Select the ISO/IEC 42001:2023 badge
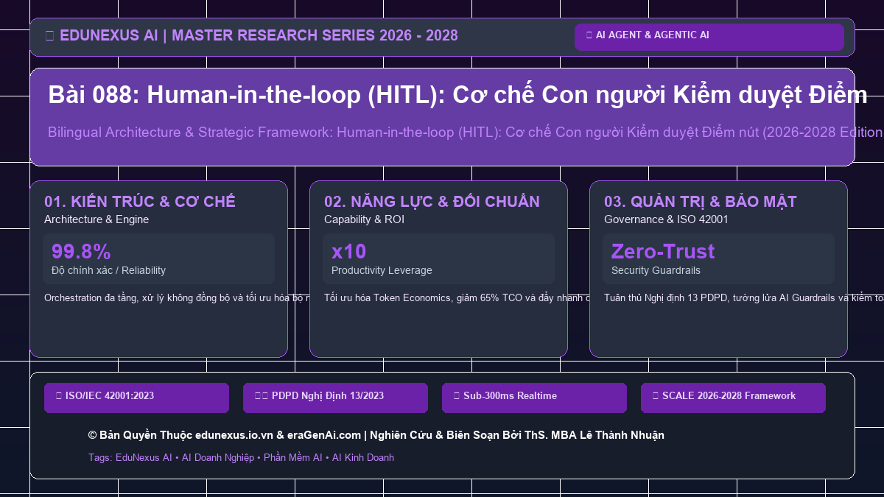The height and width of the screenshot is (497, 884). [x=136, y=398]
